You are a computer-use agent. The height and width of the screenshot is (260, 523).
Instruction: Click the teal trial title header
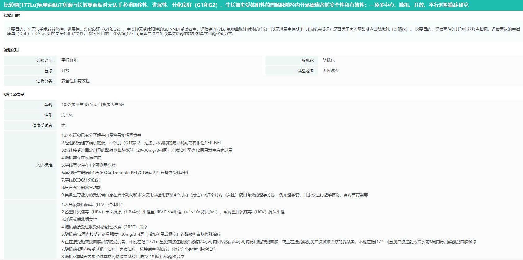pyautogui.click(x=236, y=5)
